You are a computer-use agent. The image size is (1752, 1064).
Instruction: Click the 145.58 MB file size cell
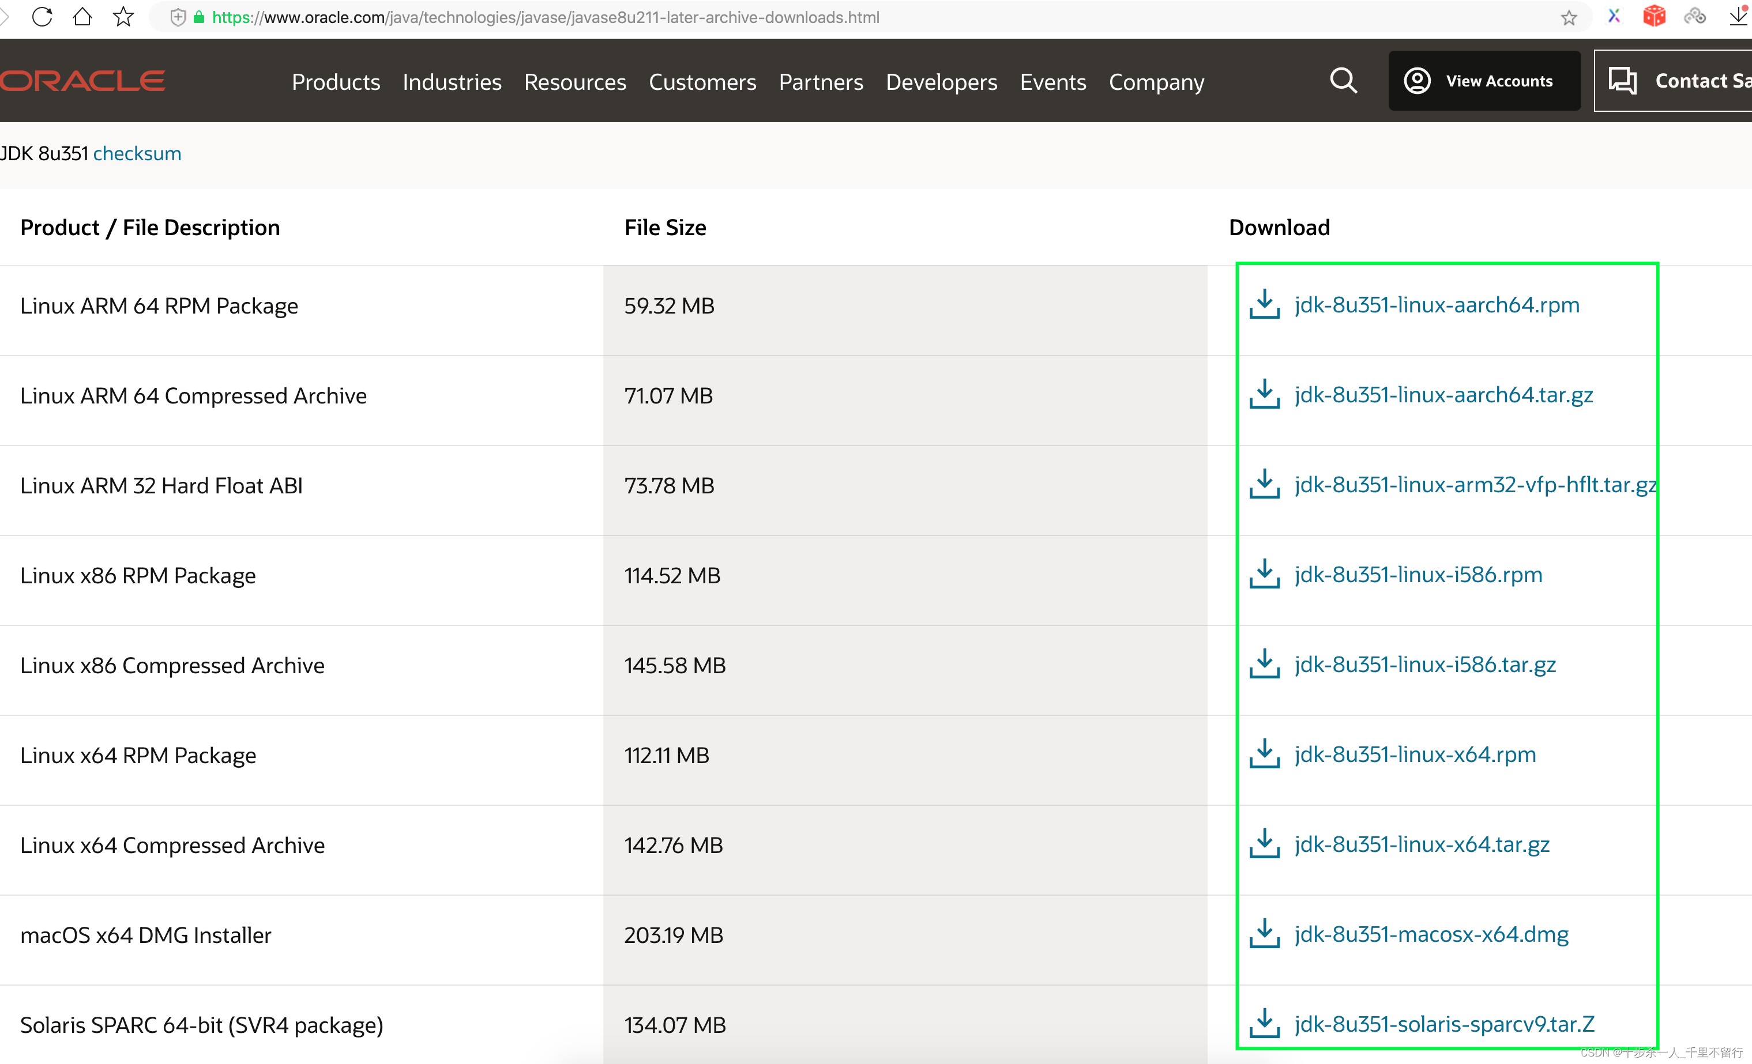[x=905, y=670]
